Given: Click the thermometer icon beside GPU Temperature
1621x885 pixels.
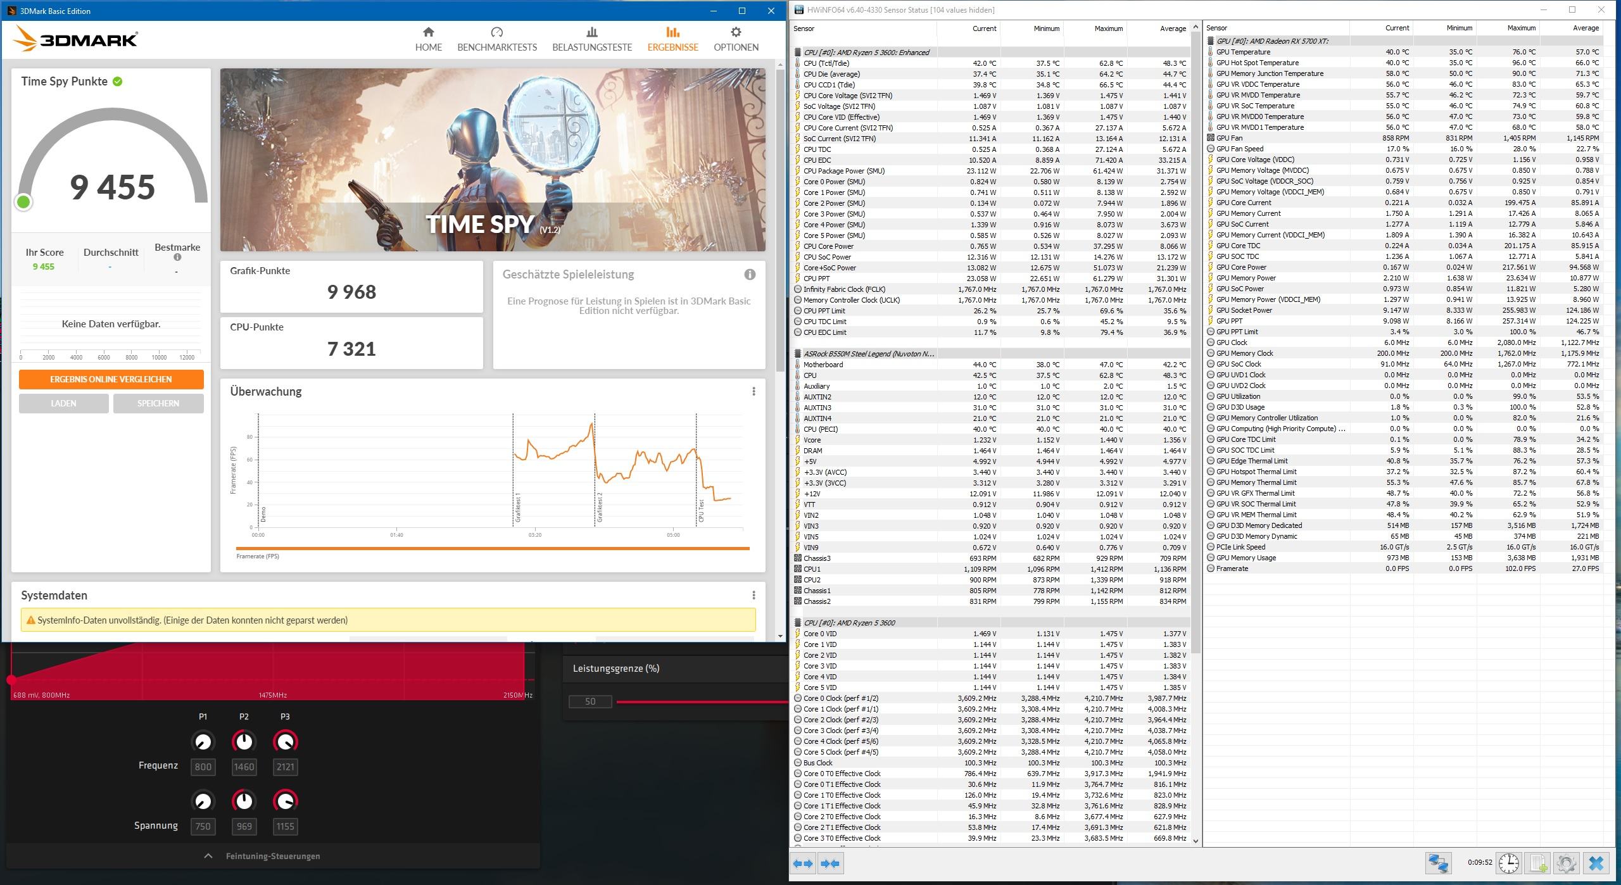Looking at the screenshot, I should (1211, 52).
